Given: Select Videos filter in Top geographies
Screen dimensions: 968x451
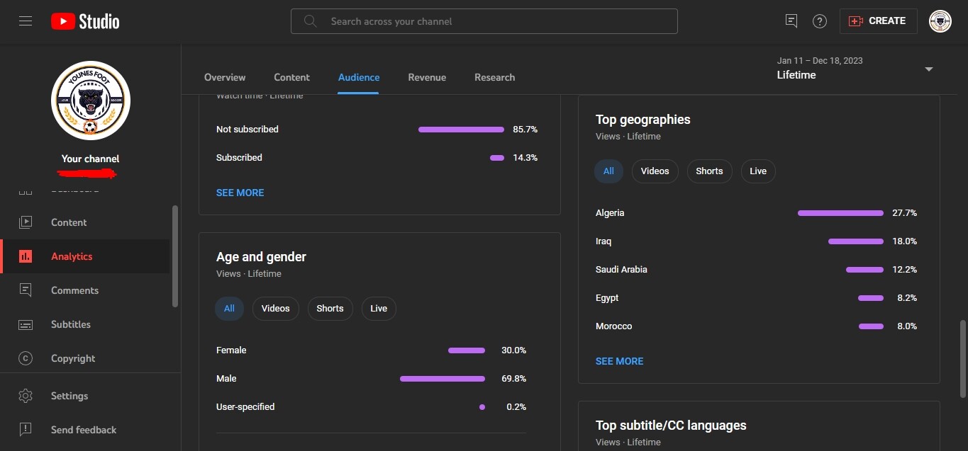Looking at the screenshot, I should tap(655, 171).
